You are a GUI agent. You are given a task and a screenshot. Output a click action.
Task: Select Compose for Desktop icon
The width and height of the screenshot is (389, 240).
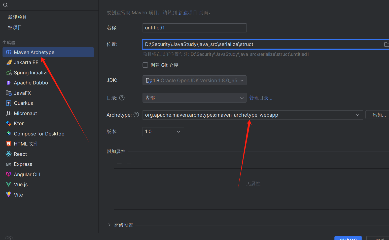9,134
